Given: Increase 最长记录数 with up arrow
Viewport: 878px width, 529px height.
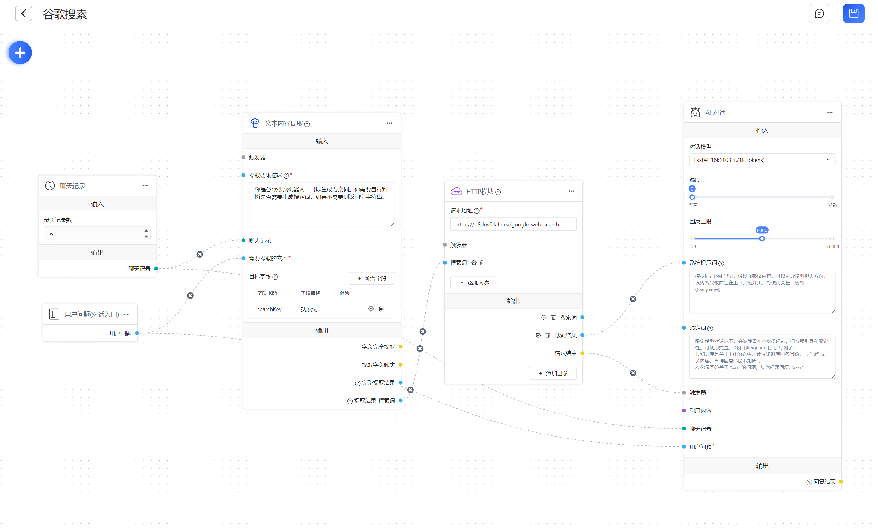Looking at the screenshot, I should coord(146,230).
